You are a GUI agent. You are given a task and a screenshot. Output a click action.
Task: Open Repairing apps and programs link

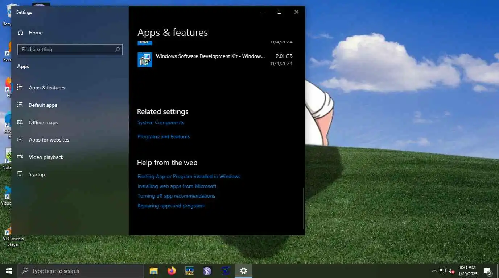pyautogui.click(x=171, y=206)
